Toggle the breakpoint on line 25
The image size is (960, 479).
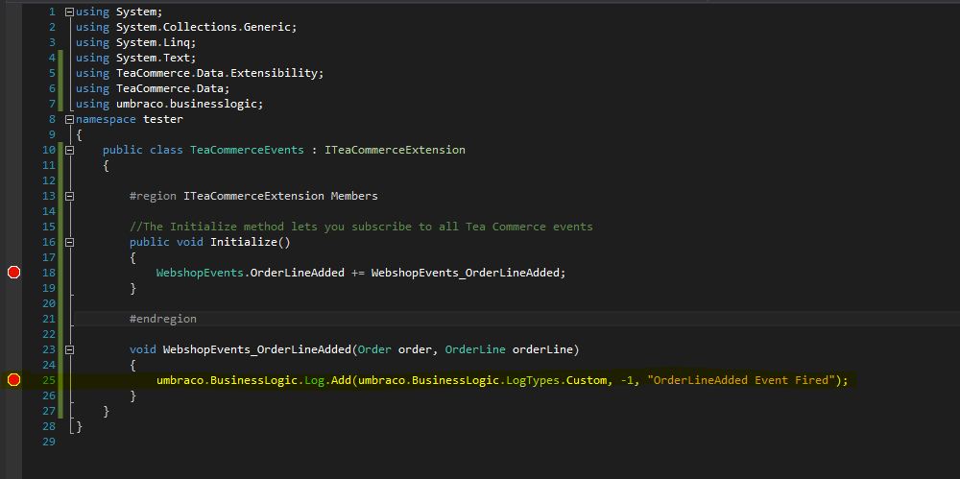click(x=13, y=380)
